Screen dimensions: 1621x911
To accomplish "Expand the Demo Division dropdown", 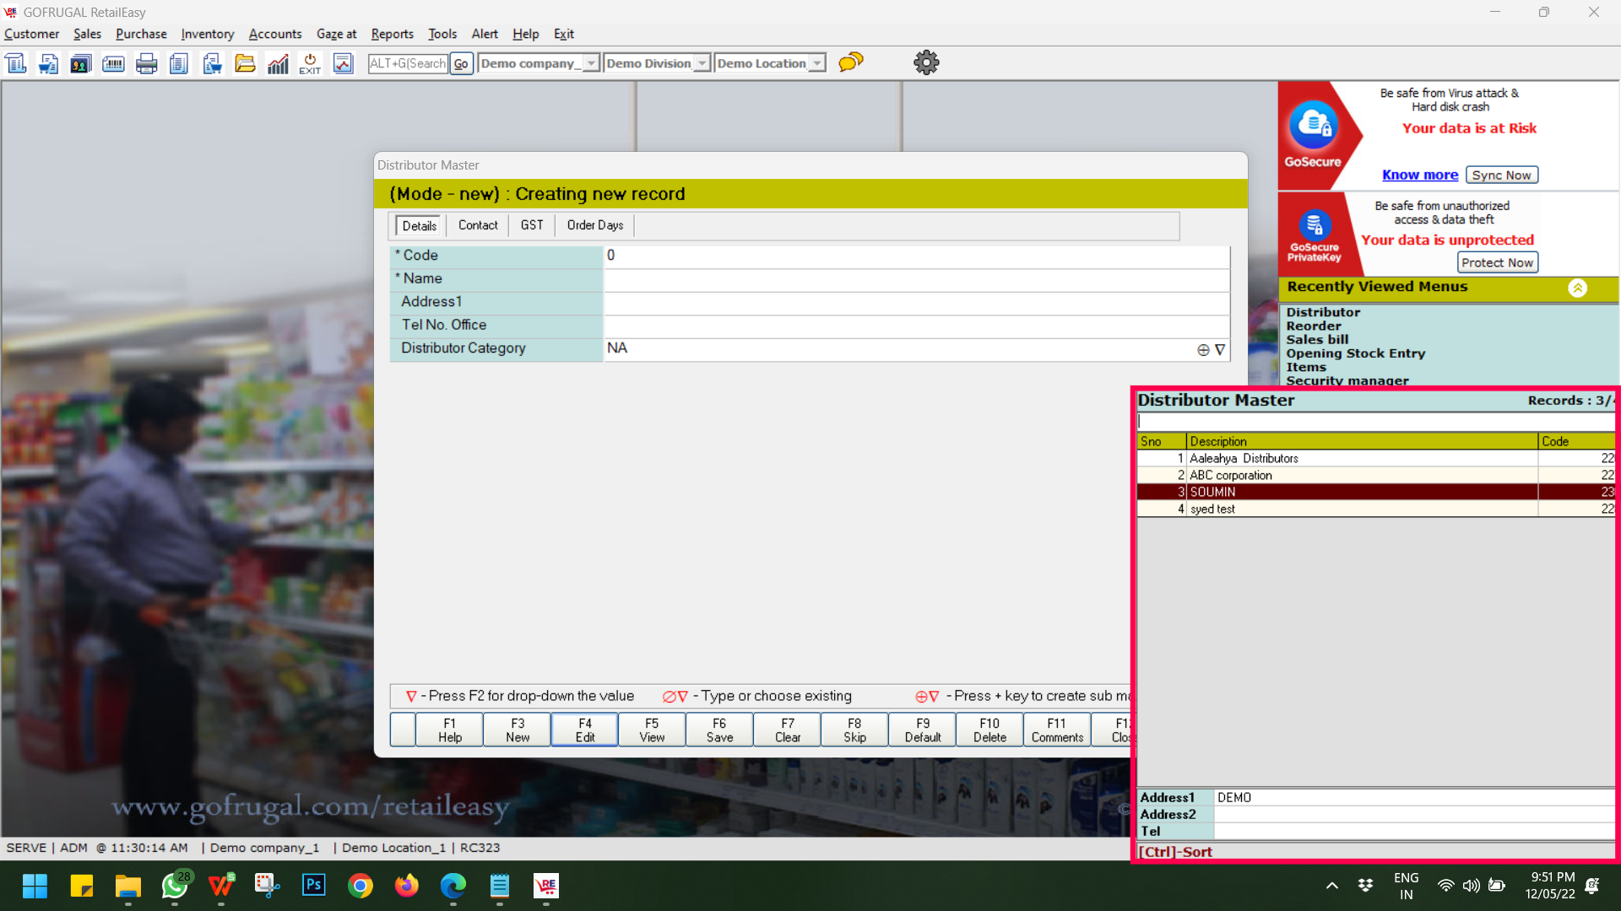I will 702,63.
